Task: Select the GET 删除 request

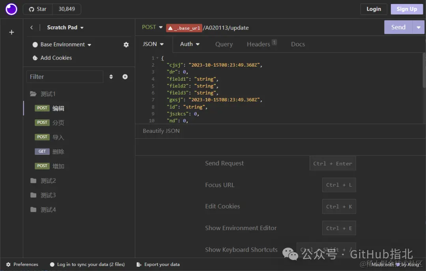Action: (79, 152)
